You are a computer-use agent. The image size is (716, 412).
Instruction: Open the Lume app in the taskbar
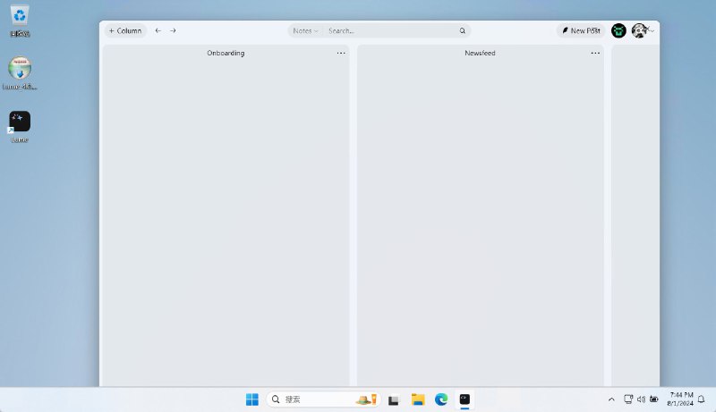click(465, 399)
